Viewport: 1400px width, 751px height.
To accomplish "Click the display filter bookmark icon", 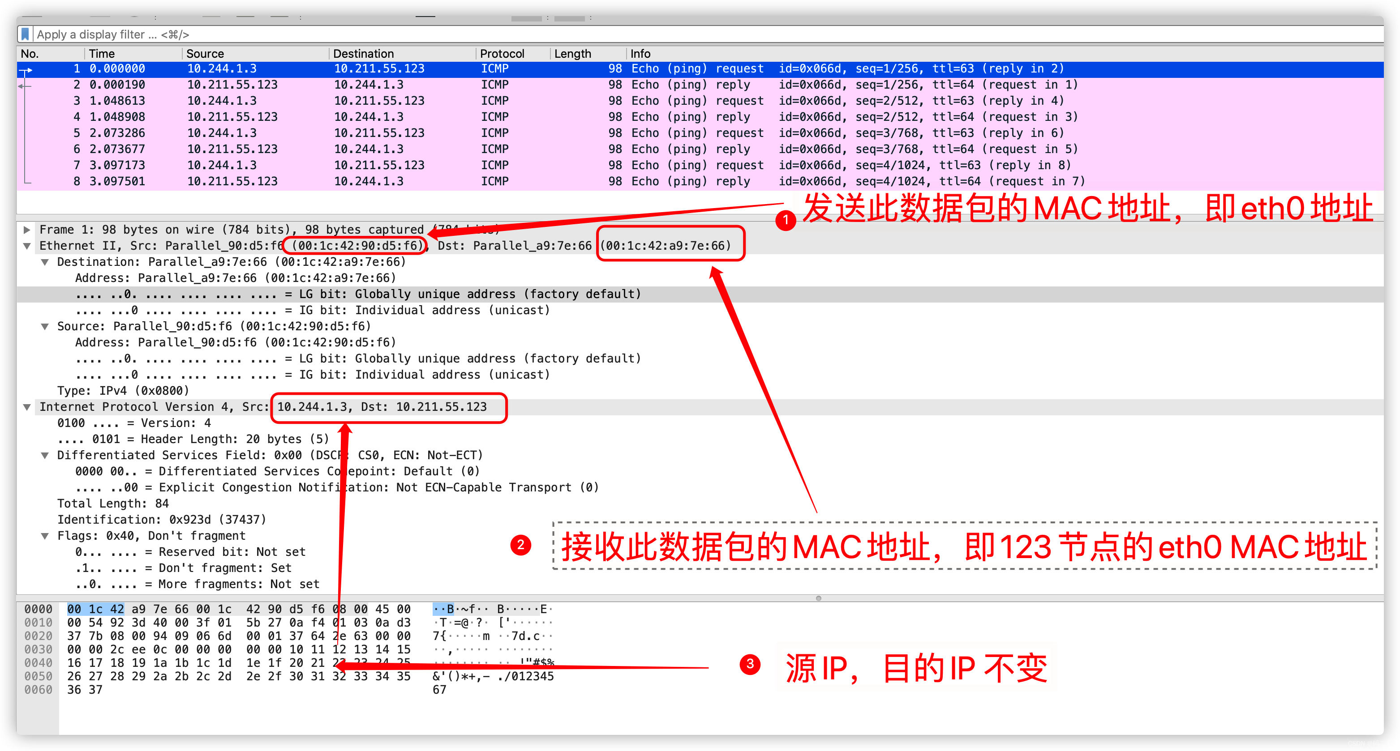I will point(25,34).
